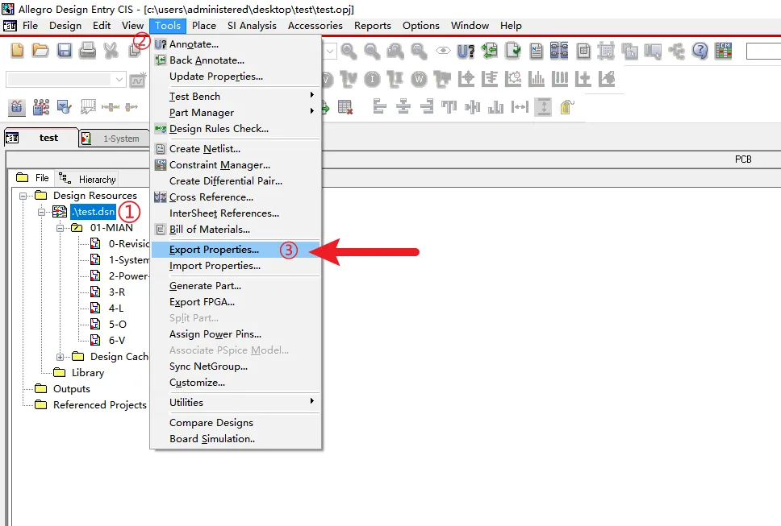
Task: Click the search input field in toolbar
Action: tap(763, 52)
